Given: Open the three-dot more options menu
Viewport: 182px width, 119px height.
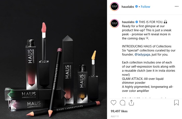Looking at the screenshot, I should click(177, 7).
